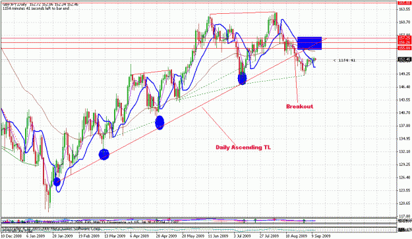Click the 6 Jan 2009 date label

pos(36,236)
